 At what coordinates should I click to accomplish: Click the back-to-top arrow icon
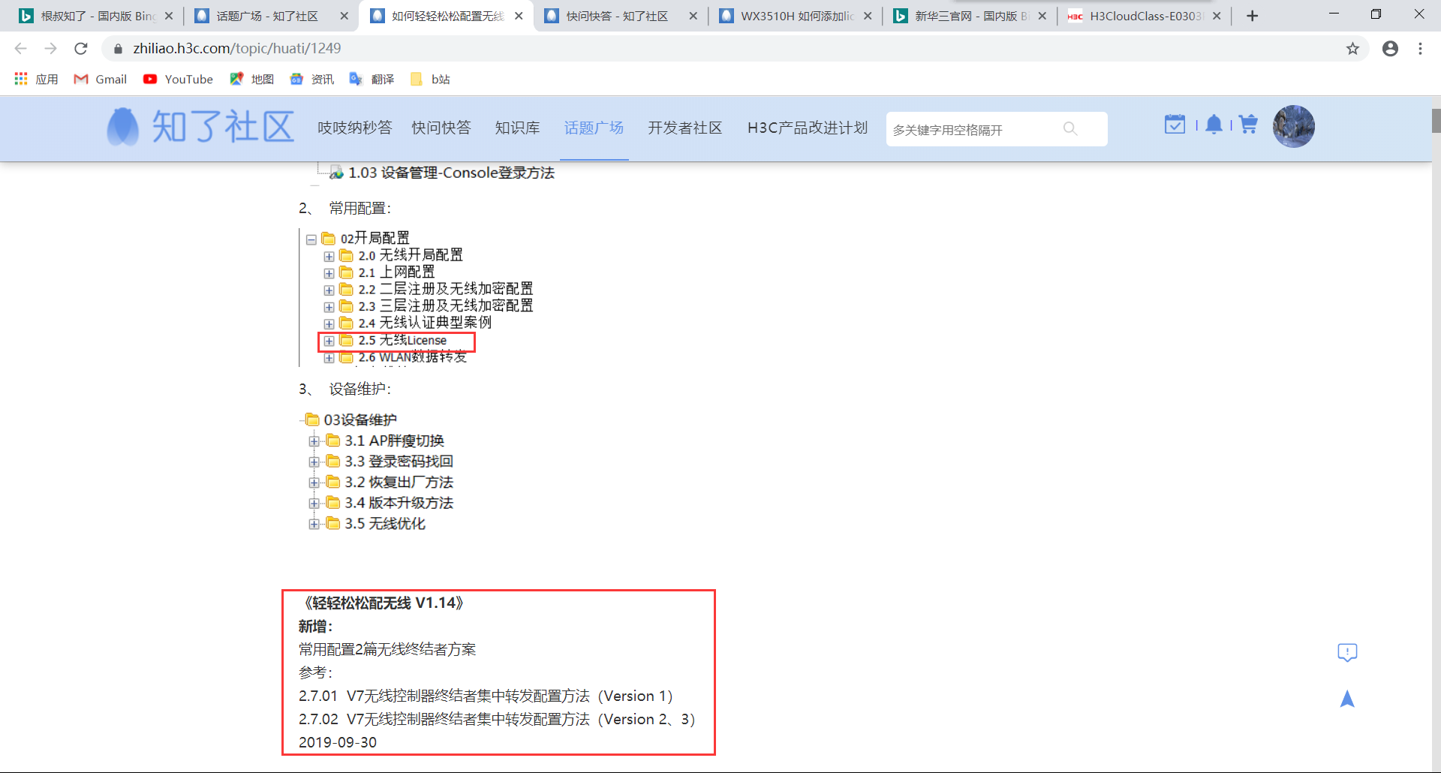(1347, 699)
